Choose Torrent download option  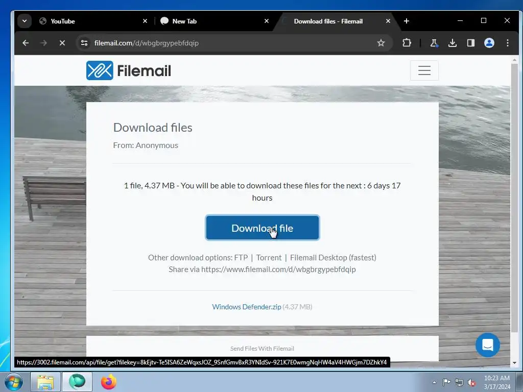[x=269, y=258]
